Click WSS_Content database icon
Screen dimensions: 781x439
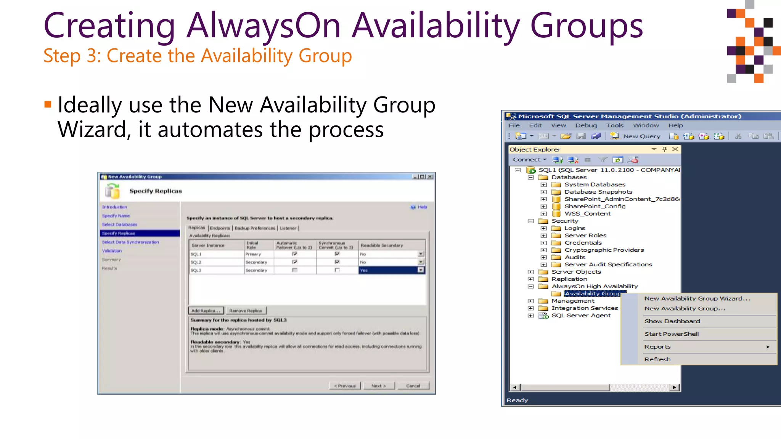pos(556,213)
